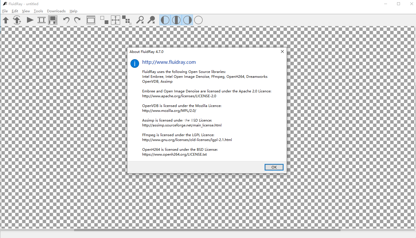Open the Help menu

tap(73, 11)
